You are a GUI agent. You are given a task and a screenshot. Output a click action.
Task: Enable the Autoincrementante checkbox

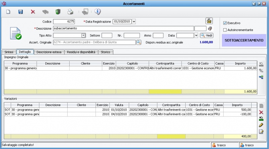pos(225,30)
